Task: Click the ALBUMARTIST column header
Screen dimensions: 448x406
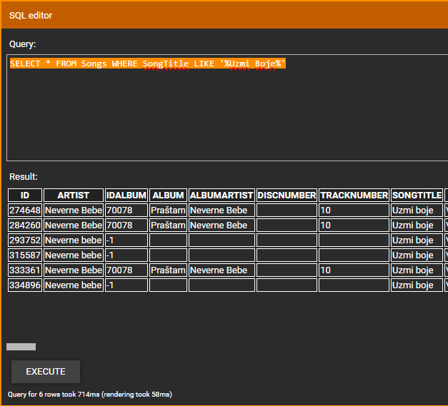Action: 221,196
